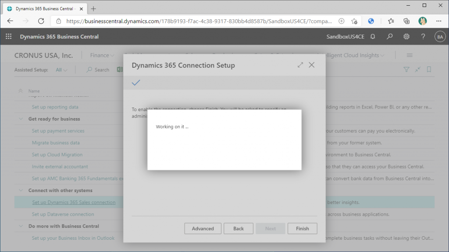This screenshot has height=252, width=449.
Task: Open a new browser tab
Action: pos(93,9)
